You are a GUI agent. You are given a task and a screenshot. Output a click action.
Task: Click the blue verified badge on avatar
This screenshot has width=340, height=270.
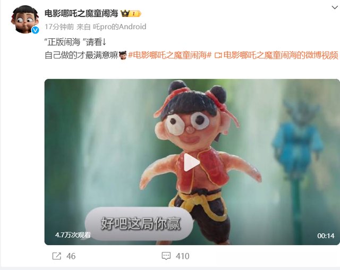tap(36, 30)
